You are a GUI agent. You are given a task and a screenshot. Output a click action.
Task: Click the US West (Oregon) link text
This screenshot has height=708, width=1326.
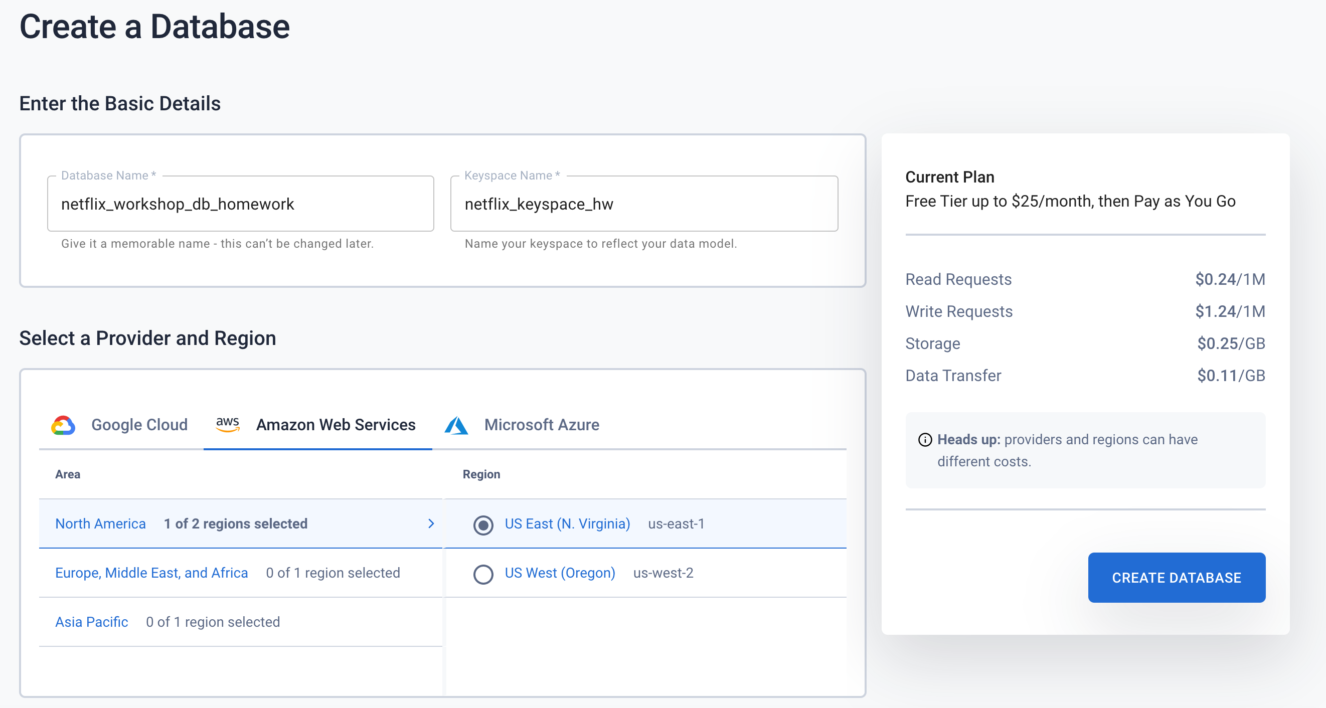coord(560,573)
